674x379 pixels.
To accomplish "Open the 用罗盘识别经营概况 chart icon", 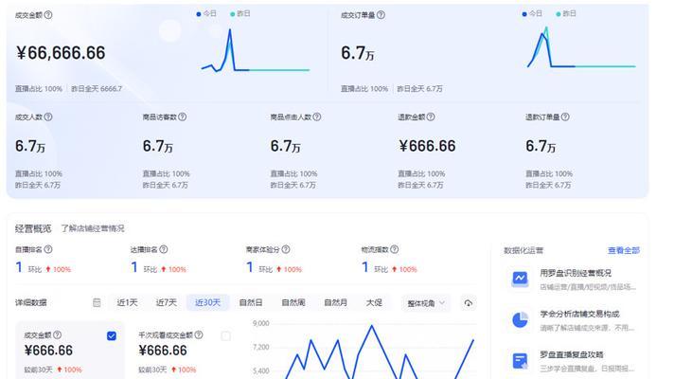I will [520, 279].
